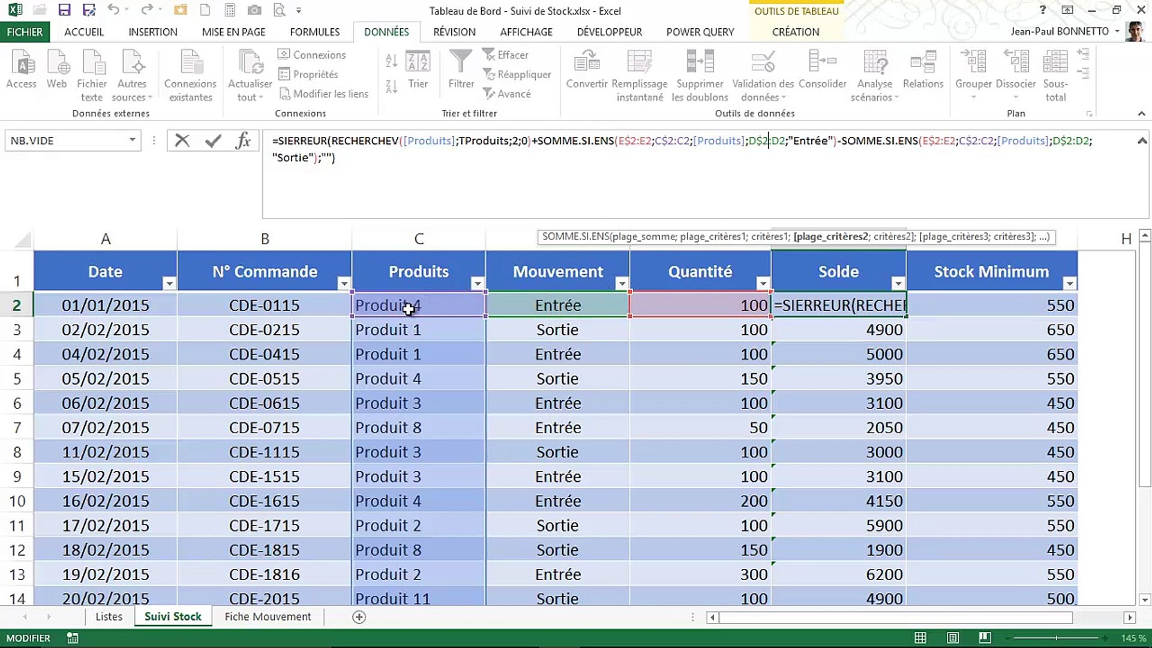This screenshot has width=1152, height=648.
Task: Expand the Name Box dropdown arrow
Action: tap(132, 140)
